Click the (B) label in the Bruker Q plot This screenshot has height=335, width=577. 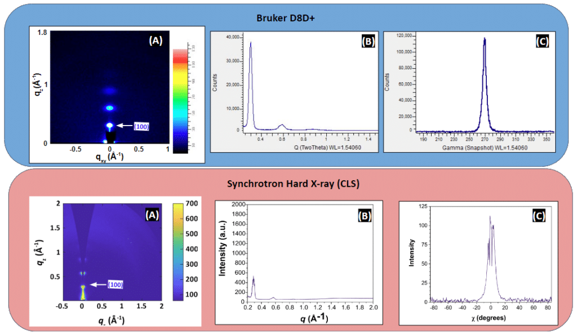pyautogui.click(x=368, y=41)
